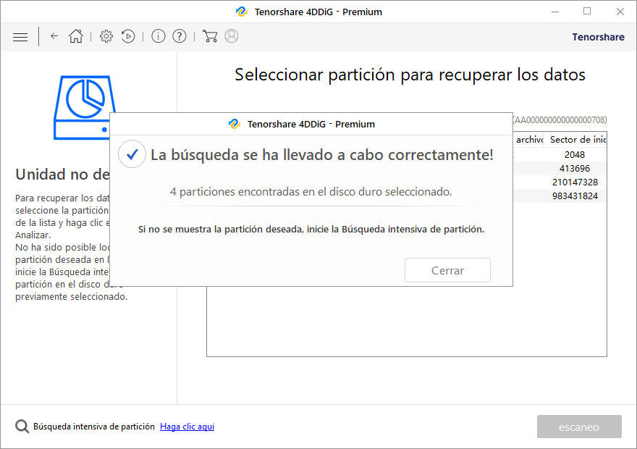Open the hamburger menu
The width and height of the screenshot is (637, 449).
[x=20, y=37]
